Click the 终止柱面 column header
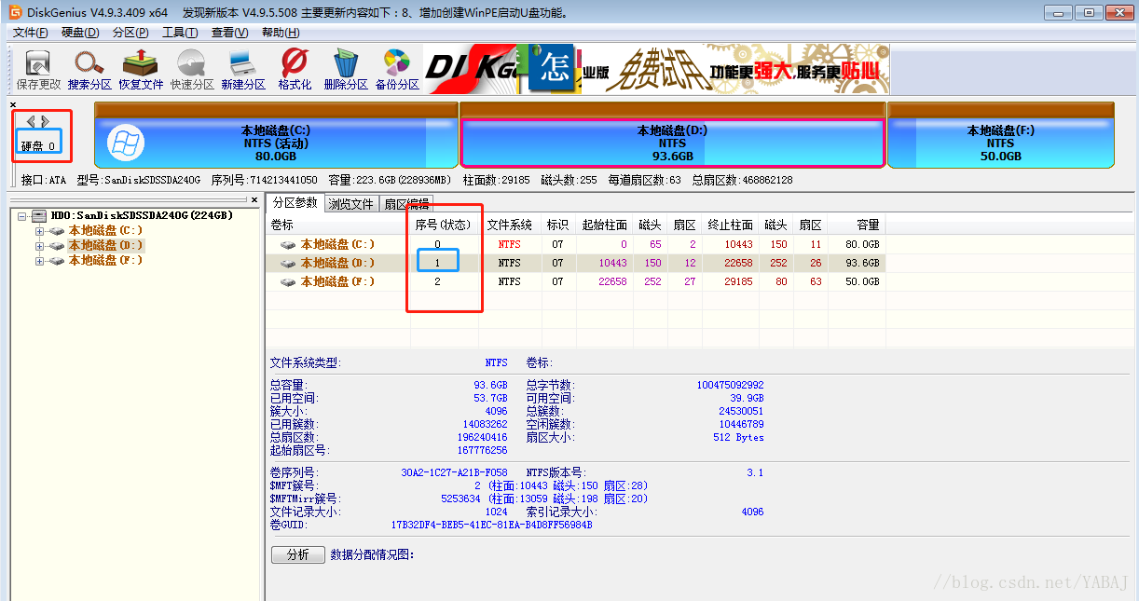The image size is (1139, 601). coord(730,225)
